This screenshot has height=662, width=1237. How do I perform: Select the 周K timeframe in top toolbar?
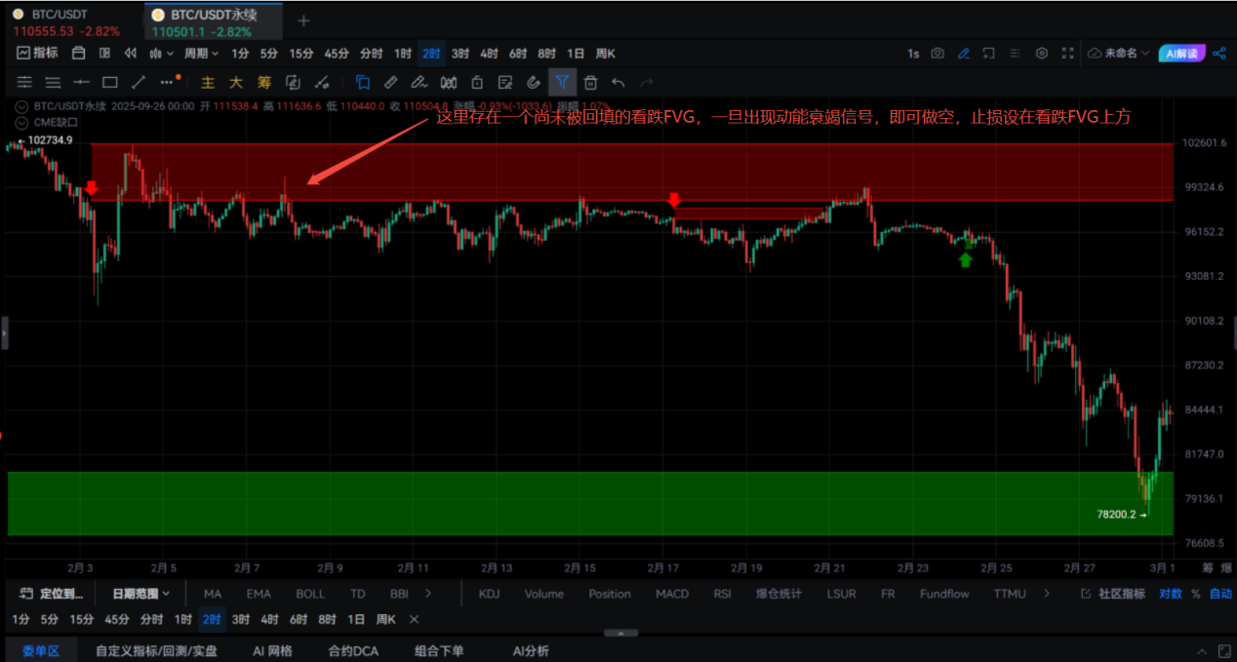605,54
